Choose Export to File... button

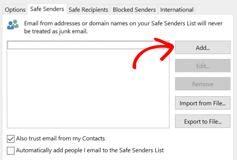(x=203, y=121)
